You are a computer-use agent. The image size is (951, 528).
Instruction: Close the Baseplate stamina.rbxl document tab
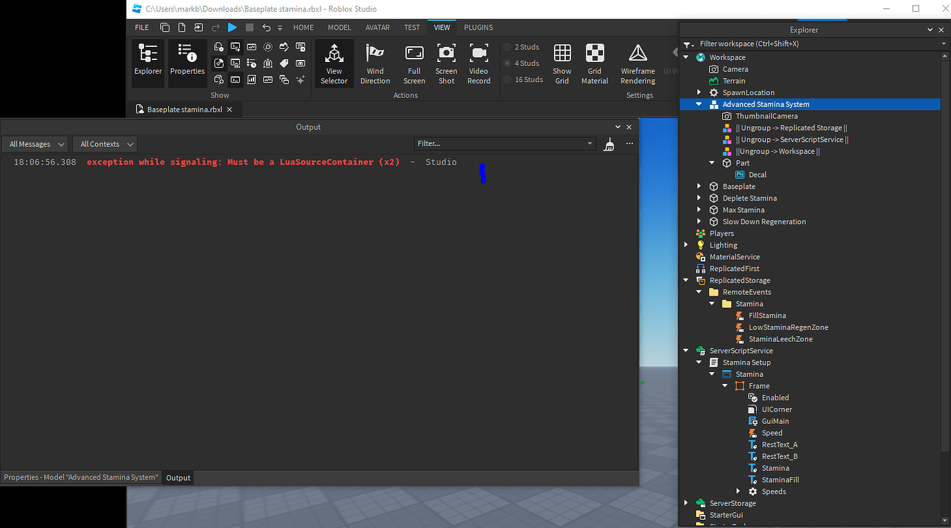pyautogui.click(x=229, y=110)
